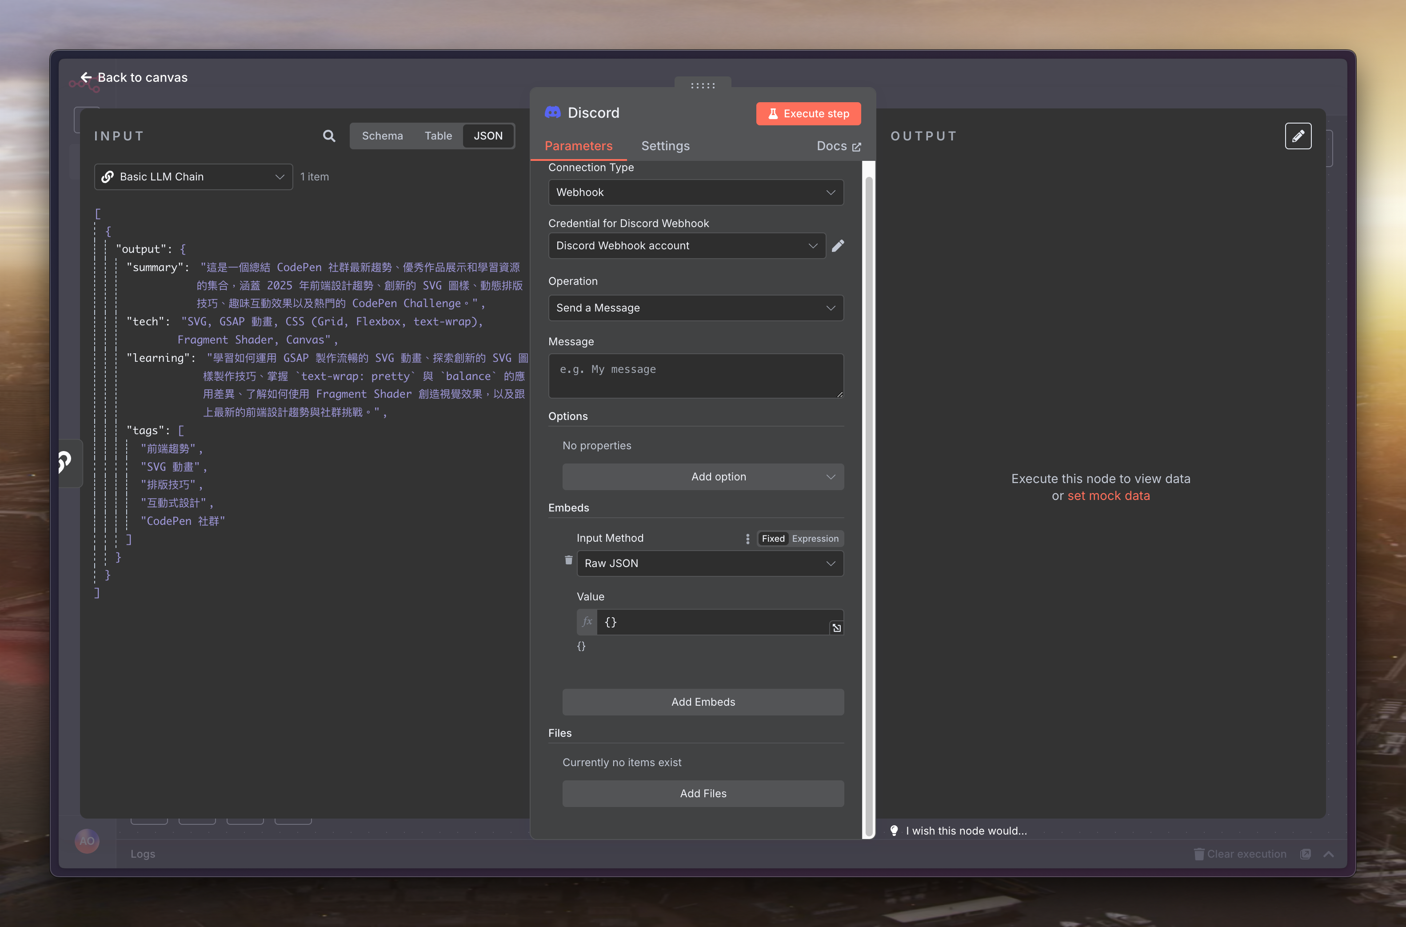
Task: Switch to the Settings tab
Action: click(x=665, y=146)
